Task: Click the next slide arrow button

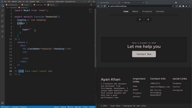Action: pos(148,19)
